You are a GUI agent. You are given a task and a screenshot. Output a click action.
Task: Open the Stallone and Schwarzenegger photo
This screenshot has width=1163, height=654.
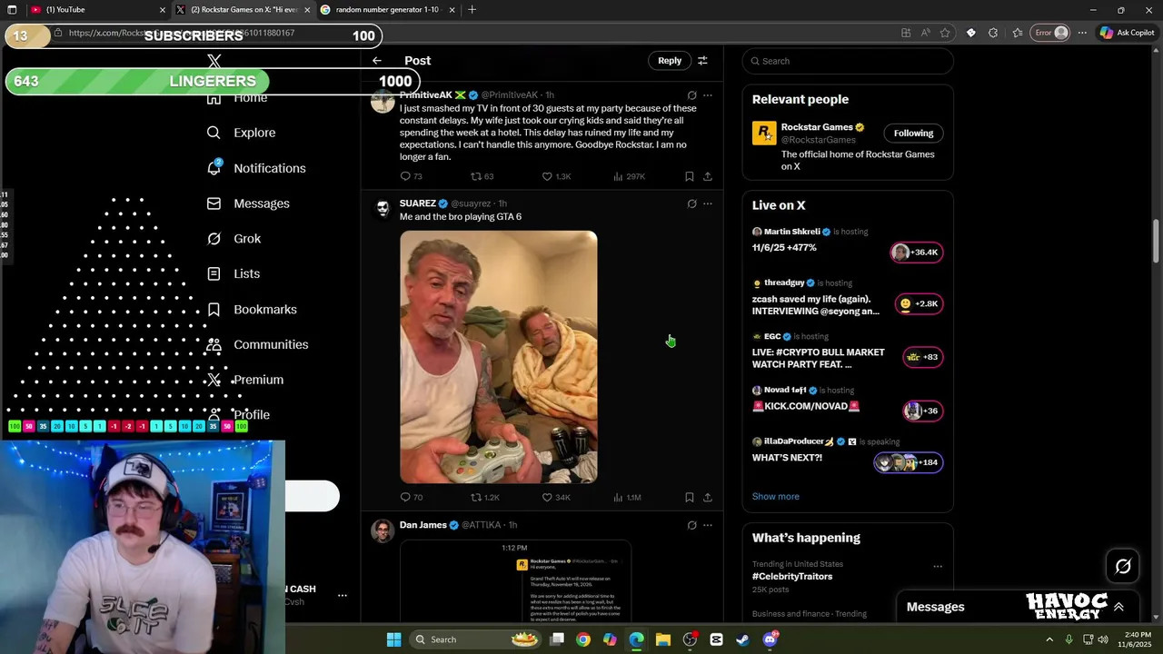coord(499,357)
